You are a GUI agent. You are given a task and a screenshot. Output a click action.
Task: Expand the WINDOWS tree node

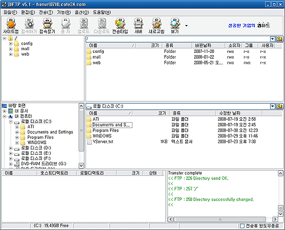[17, 143]
